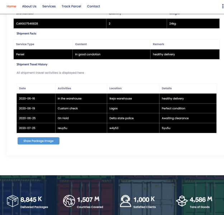Click the Home navigation link
224x215 pixels.
click(x=11, y=6)
